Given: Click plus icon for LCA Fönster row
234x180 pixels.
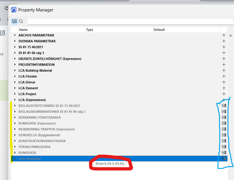Looking at the screenshot, I should coord(224,76).
